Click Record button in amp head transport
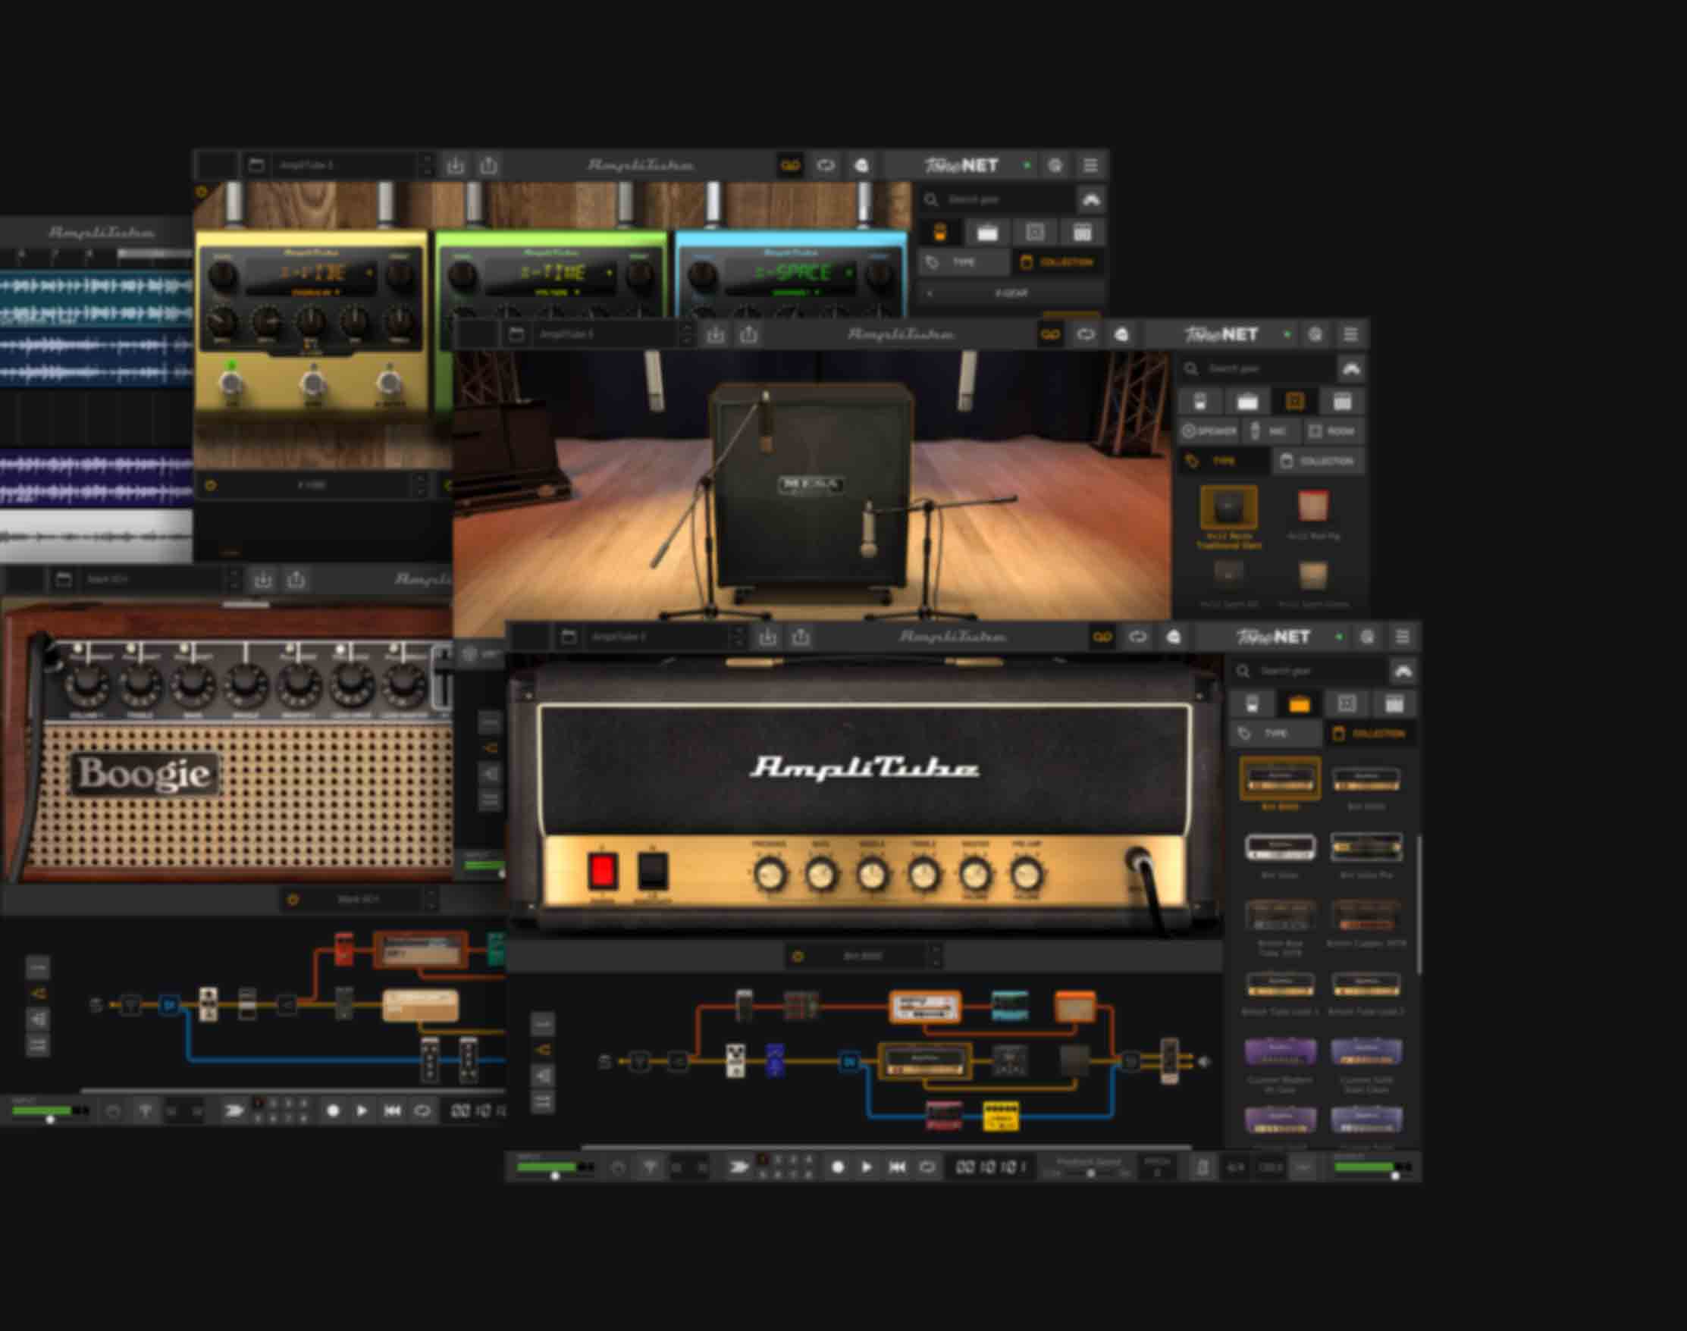 (838, 1167)
